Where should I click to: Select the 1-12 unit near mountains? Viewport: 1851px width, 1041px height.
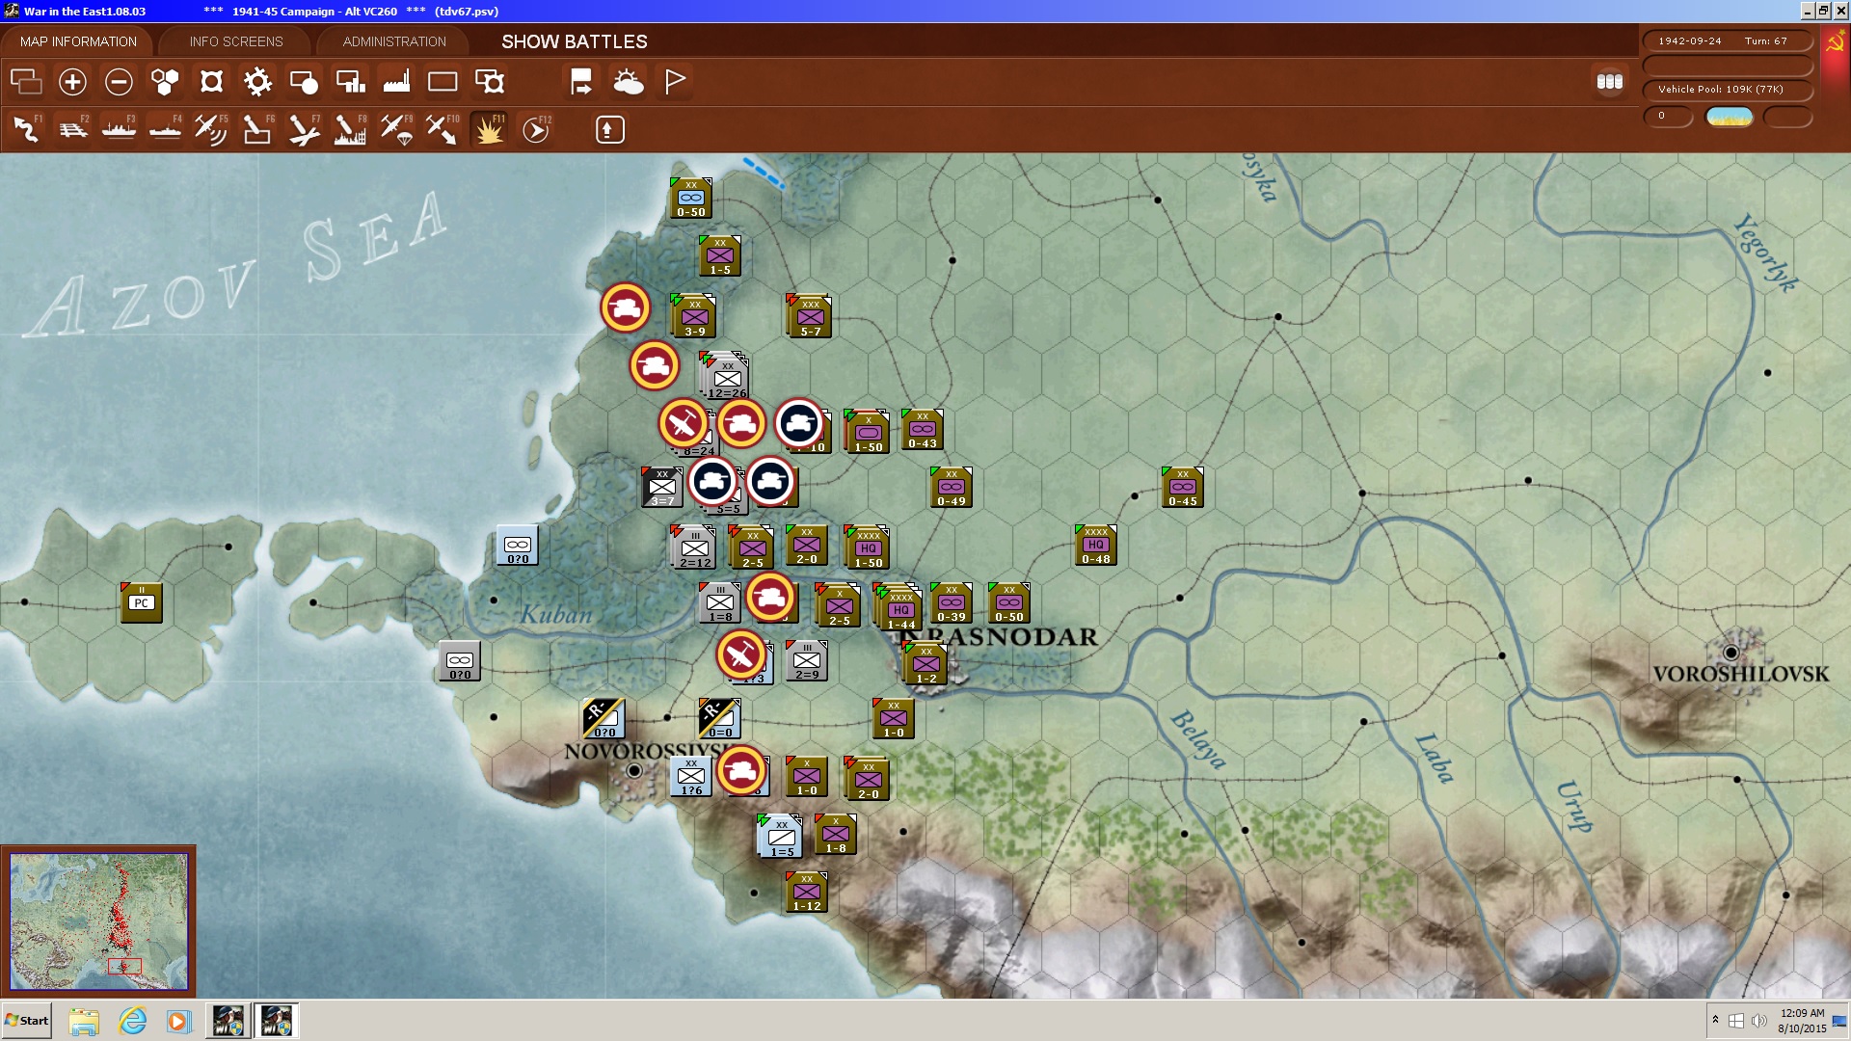(x=806, y=892)
